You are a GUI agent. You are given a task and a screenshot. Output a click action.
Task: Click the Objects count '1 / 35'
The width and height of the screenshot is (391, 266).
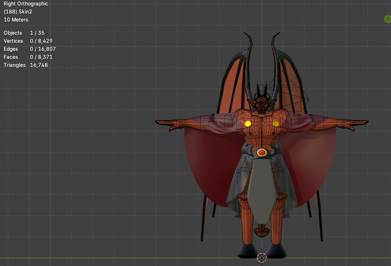[x=37, y=33]
